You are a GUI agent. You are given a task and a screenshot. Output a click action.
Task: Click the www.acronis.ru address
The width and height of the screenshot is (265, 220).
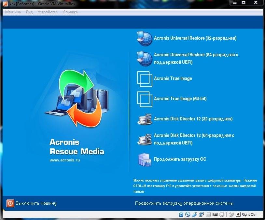pyautogui.click(x=65, y=160)
